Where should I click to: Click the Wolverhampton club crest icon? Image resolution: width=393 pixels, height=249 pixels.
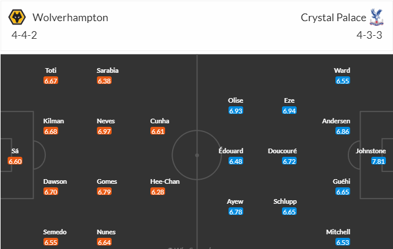pos(17,17)
